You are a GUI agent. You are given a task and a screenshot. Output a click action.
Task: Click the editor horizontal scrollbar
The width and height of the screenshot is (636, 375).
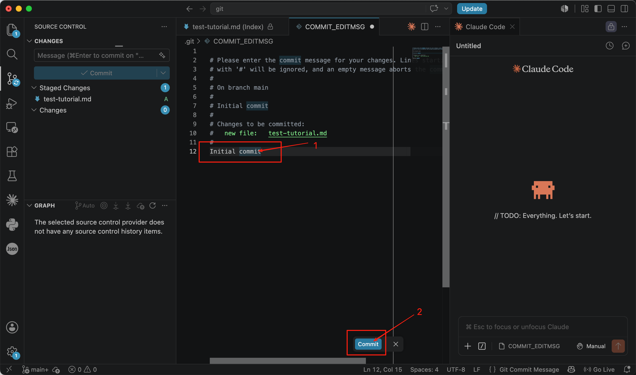point(288,361)
